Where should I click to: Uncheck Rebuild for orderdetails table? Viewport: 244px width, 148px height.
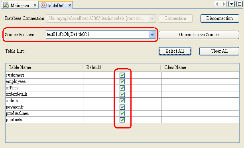click(122, 94)
